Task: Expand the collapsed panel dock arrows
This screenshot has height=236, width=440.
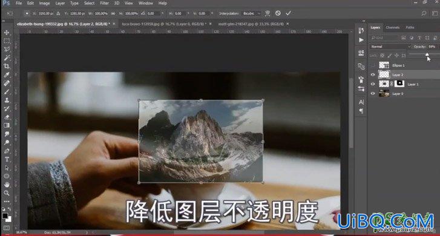Action: point(364,21)
